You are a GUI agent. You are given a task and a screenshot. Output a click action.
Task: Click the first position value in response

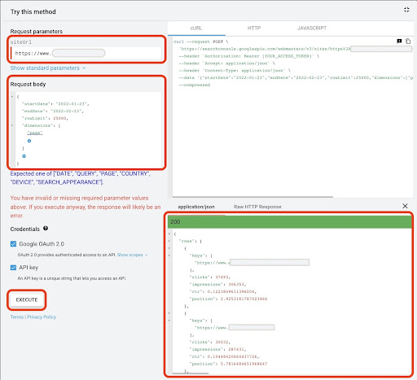pyautogui.click(x=244, y=299)
